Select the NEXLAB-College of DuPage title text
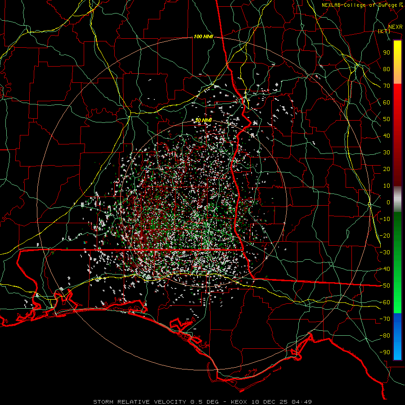 coord(359,5)
